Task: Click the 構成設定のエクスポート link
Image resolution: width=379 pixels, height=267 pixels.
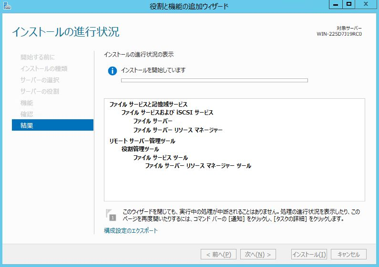Action: 131,231
